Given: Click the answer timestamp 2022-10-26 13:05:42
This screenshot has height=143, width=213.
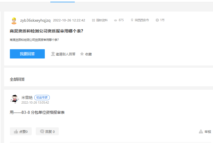Looking at the screenshot, I should [35, 102].
